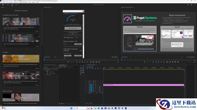Select the Ripple Edit tool
197x110 pixels.
(x=81, y=68)
